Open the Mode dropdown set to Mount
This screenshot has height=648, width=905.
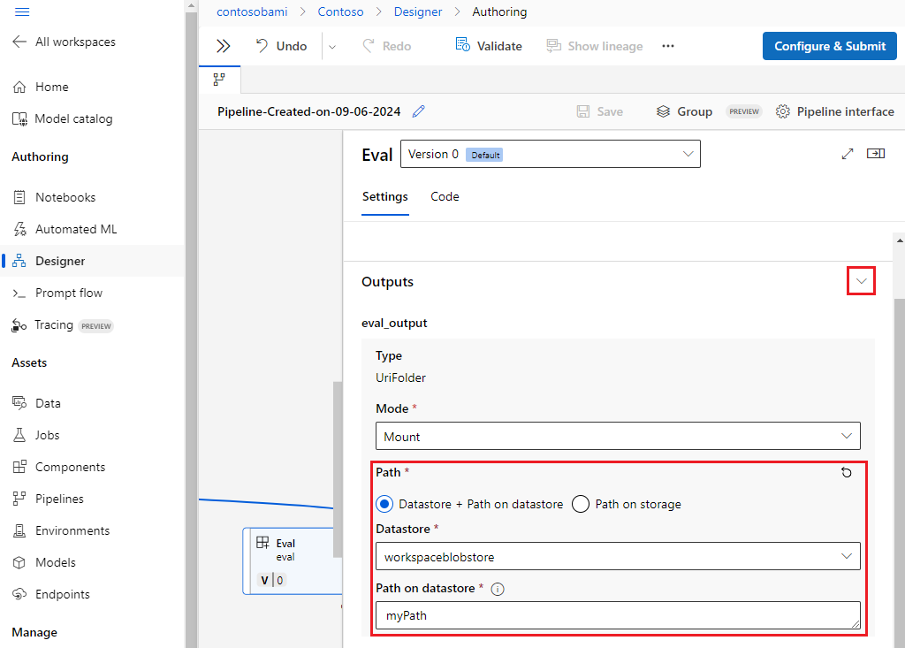(617, 436)
